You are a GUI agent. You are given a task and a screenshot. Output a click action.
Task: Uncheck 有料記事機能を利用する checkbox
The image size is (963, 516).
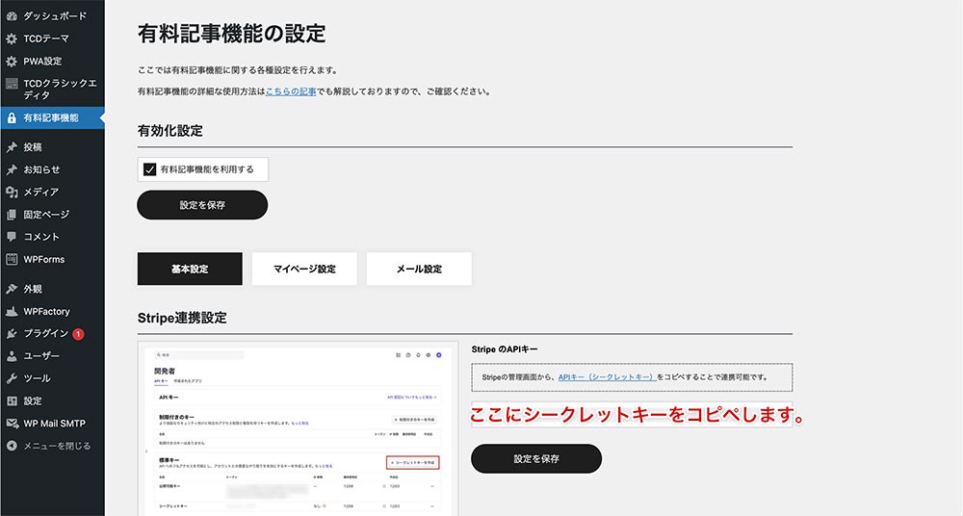149,169
